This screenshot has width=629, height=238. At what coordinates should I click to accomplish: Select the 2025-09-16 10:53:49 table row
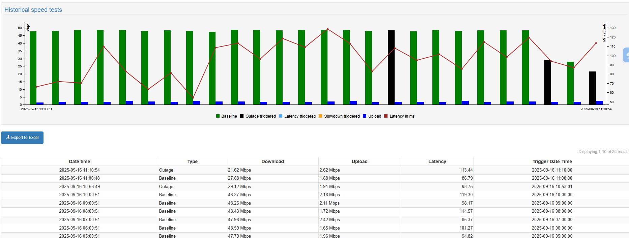79,187
